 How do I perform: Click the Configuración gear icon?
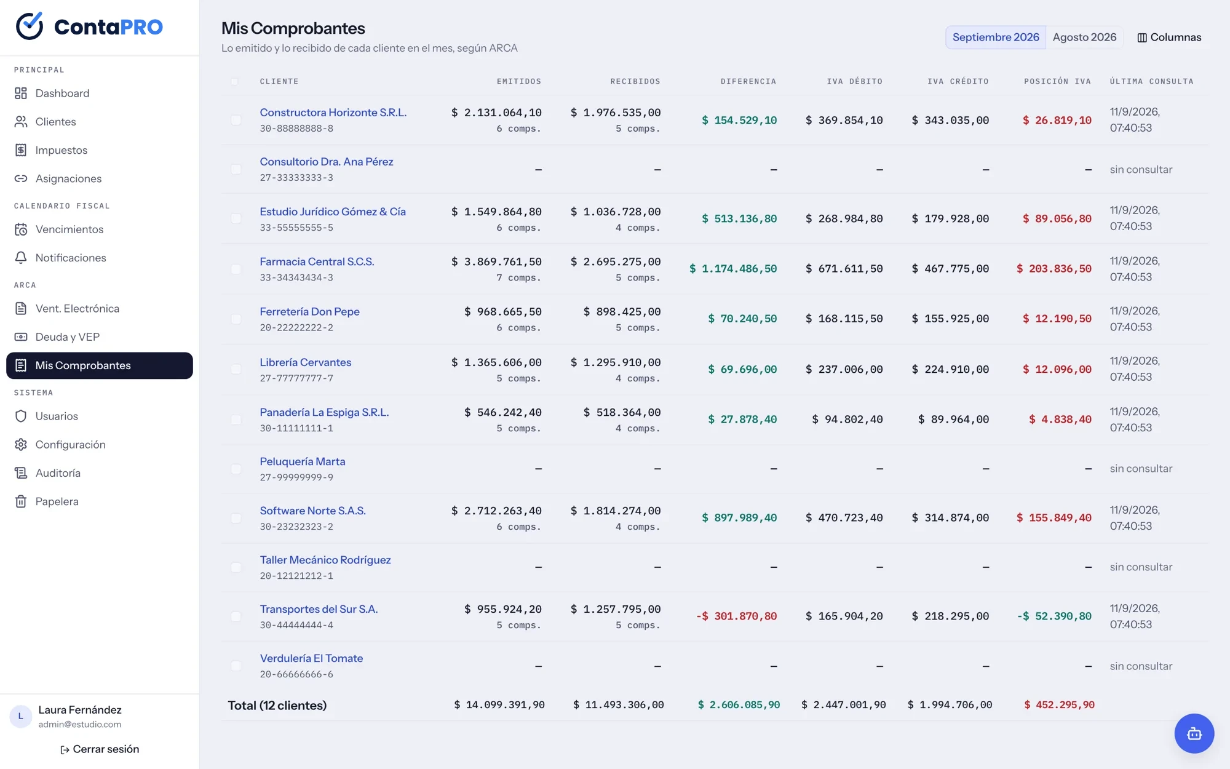21,445
